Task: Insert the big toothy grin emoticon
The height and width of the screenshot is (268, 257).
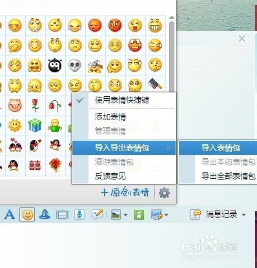Action: coord(155,26)
